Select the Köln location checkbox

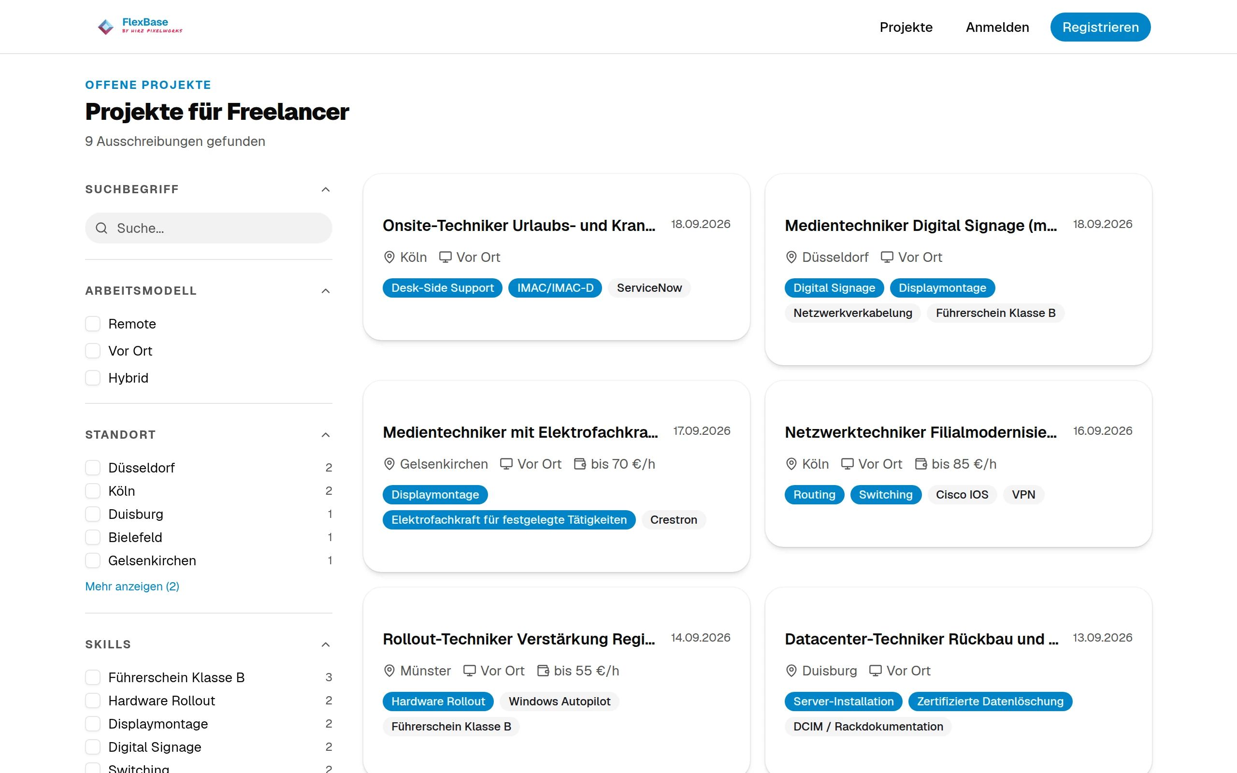point(92,491)
